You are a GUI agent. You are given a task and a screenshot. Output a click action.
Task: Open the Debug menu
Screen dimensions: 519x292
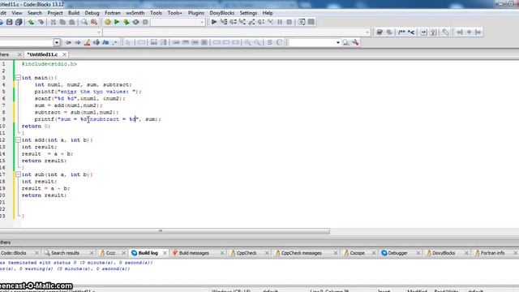click(92, 13)
